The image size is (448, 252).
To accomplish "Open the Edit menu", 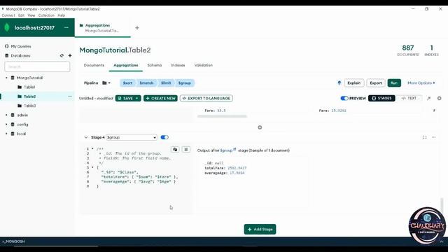I will (x=22, y=15).
